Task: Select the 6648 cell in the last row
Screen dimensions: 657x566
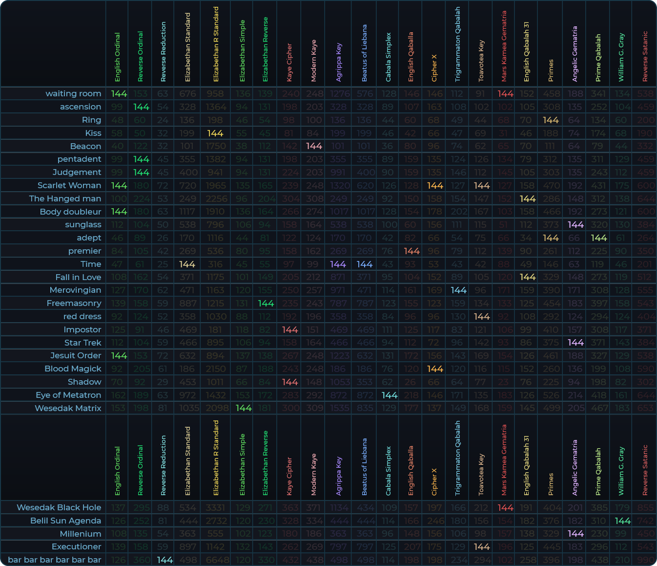Action: click(215, 560)
